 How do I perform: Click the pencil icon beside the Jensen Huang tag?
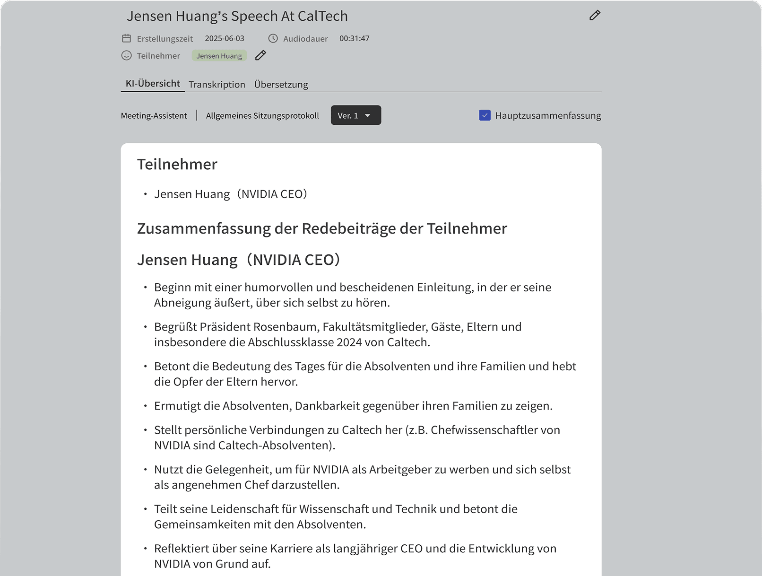(x=260, y=55)
